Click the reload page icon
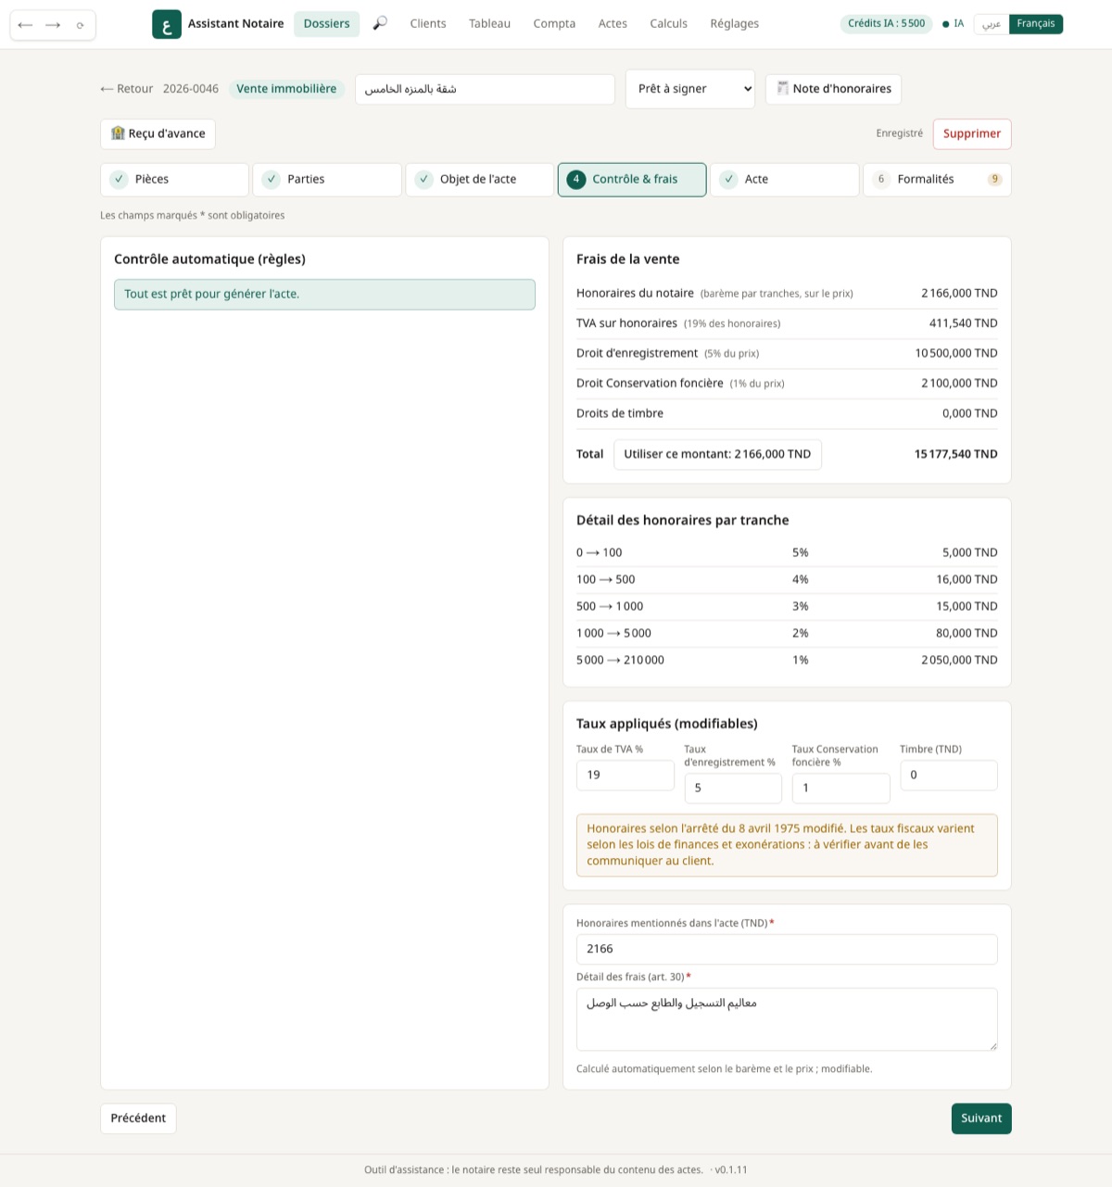The height and width of the screenshot is (1187, 1112). point(81,25)
